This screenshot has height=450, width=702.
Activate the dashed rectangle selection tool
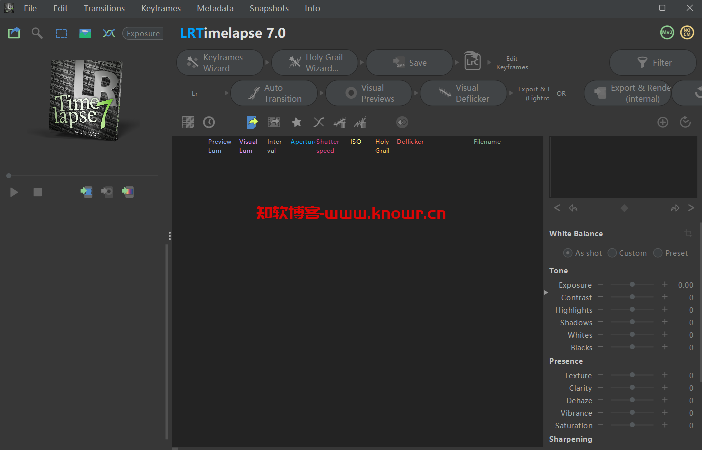pos(61,34)
